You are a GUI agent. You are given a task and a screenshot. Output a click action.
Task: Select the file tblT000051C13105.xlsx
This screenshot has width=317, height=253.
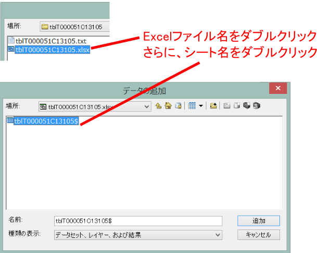[53, 50]
